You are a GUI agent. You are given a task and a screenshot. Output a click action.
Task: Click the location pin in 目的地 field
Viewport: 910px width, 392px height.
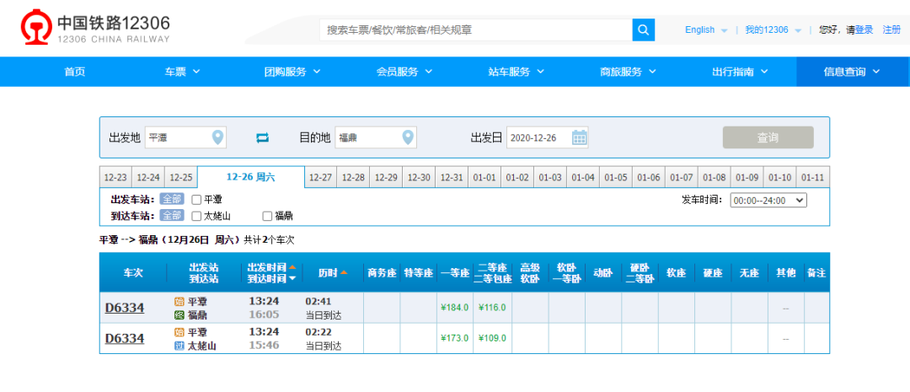point(408,137)
